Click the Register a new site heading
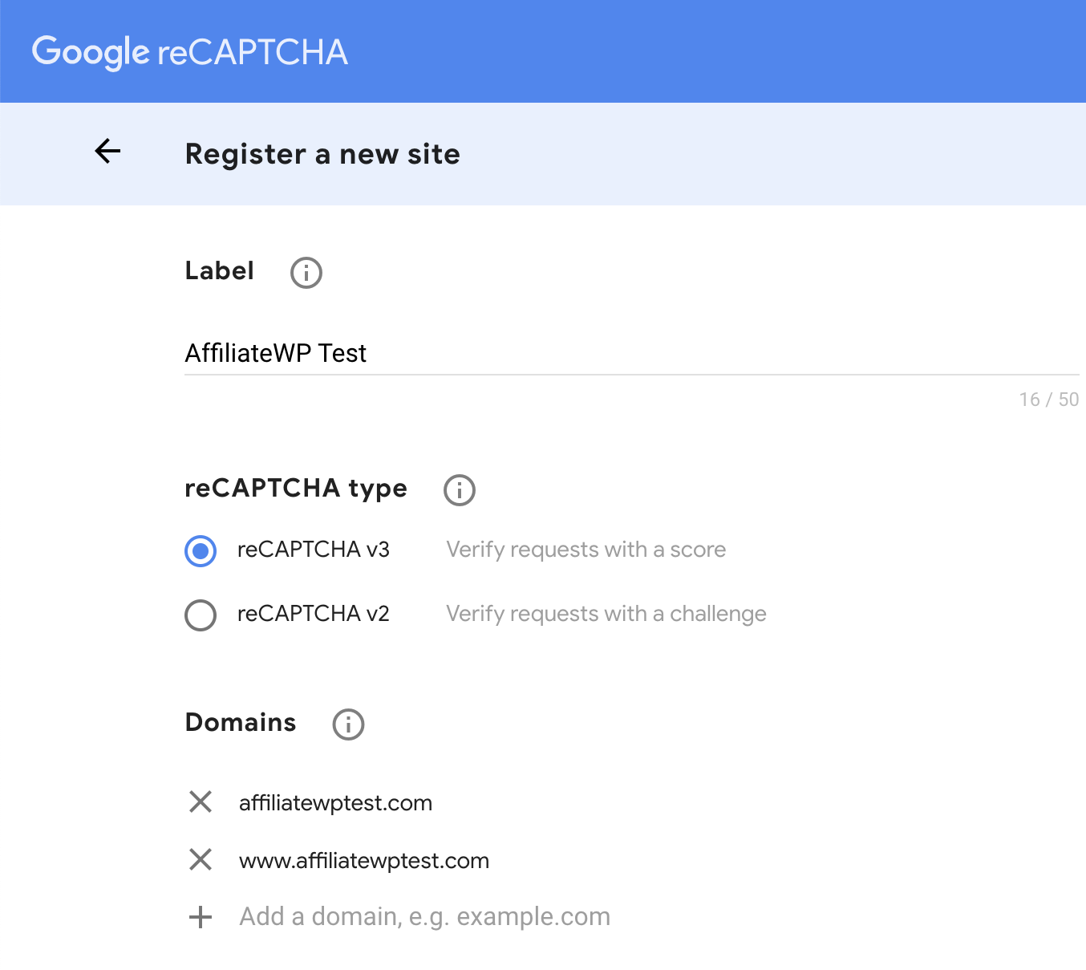The width and height of the screenshot is (1086, 970). pyautogui.click(x=322, y=153)
